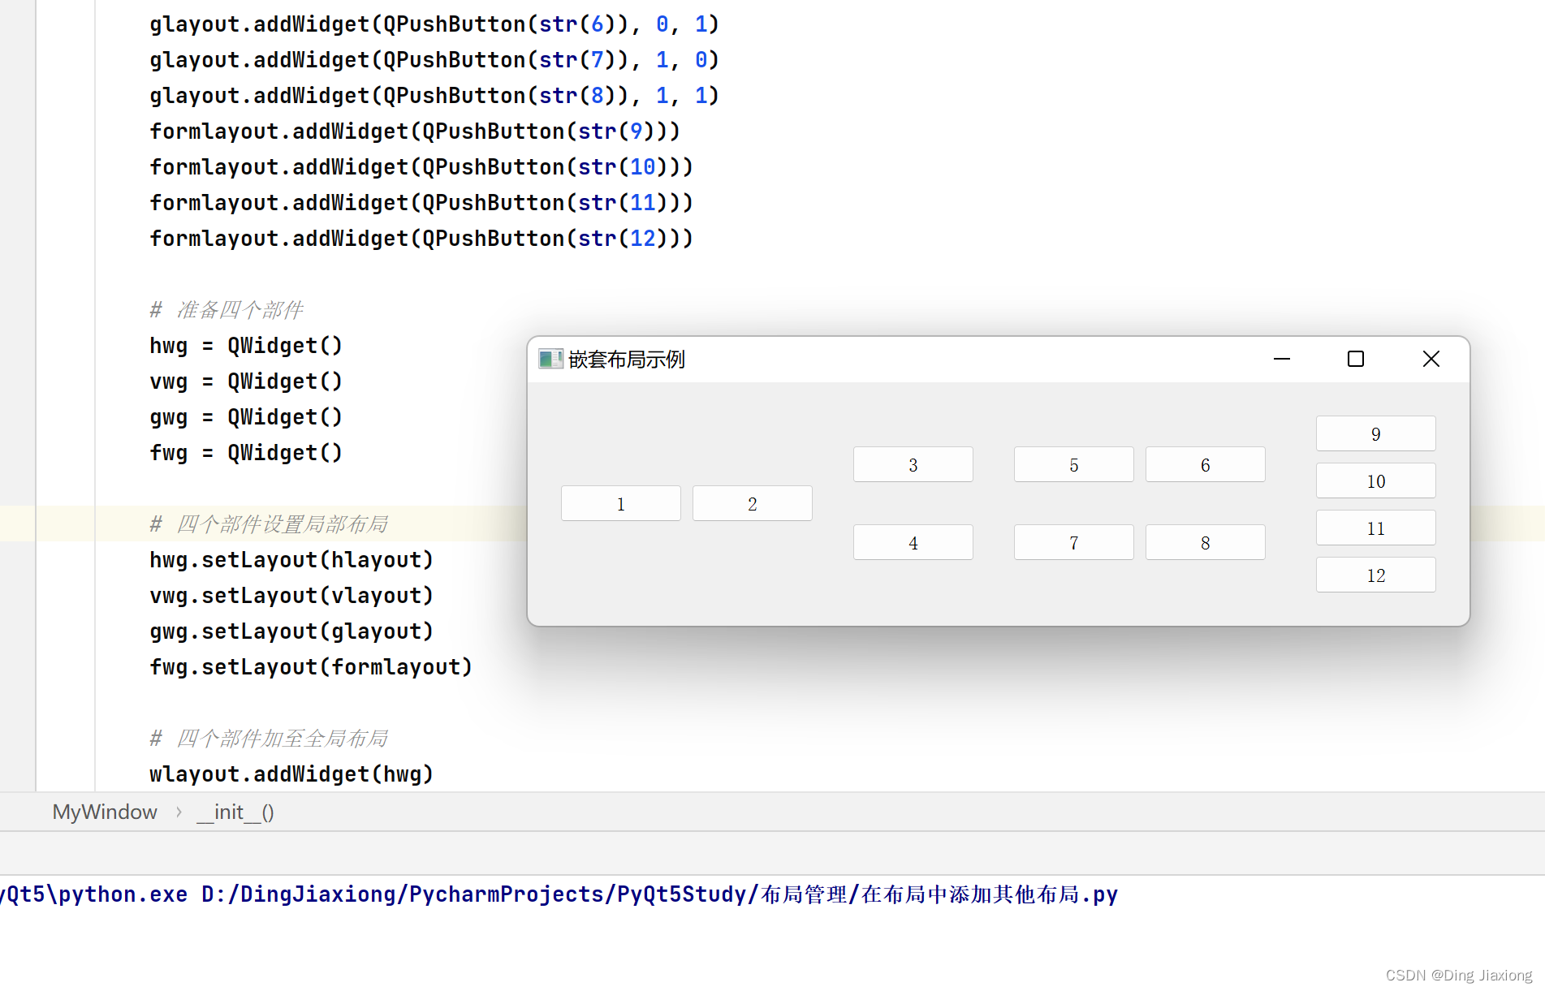This screenshot has width=1545, height=991.
Task: Minimize the 嵌套布局示例 window
Action: pyautogui.click(x=1281, y=359)
